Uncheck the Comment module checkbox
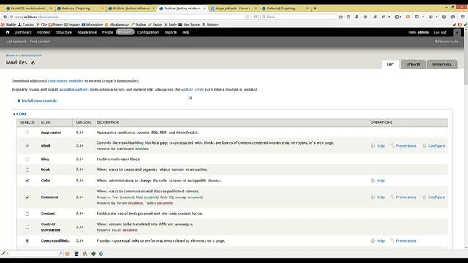468x263 pixels. click(27, 197)
